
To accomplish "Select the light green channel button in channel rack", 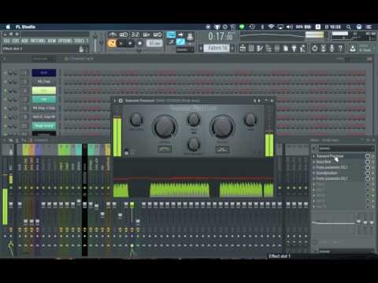I will 44,90.
